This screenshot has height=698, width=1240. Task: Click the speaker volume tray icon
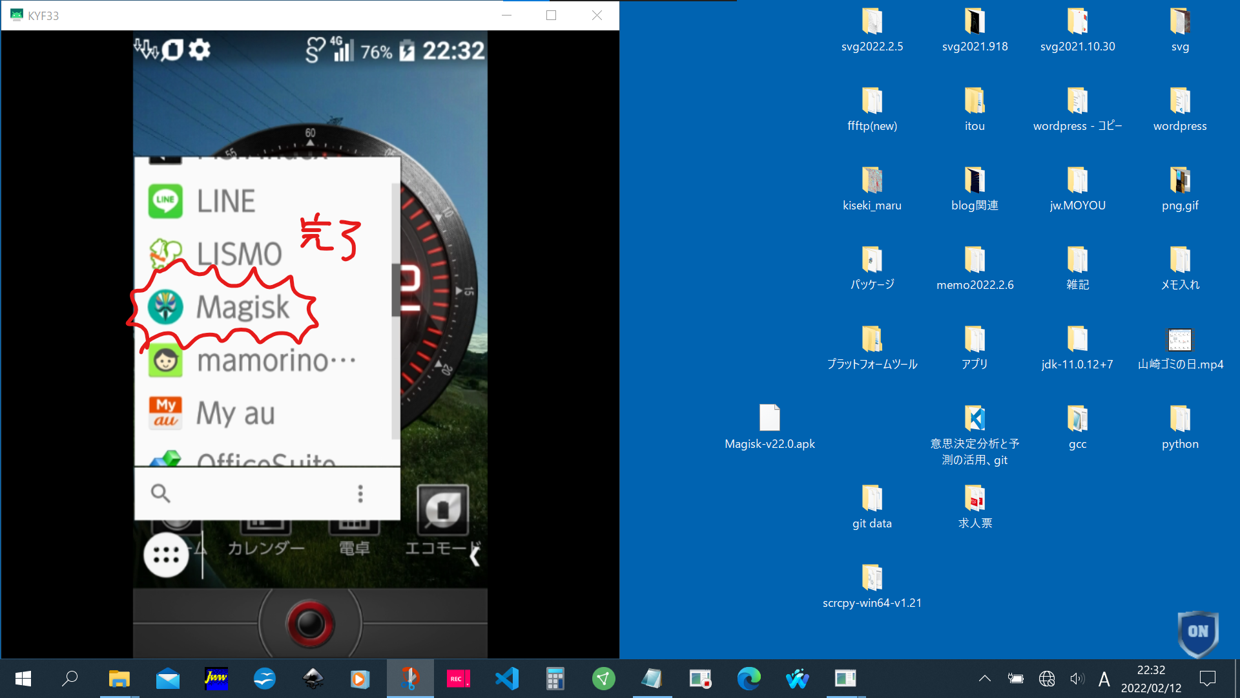pos(1076,679)
